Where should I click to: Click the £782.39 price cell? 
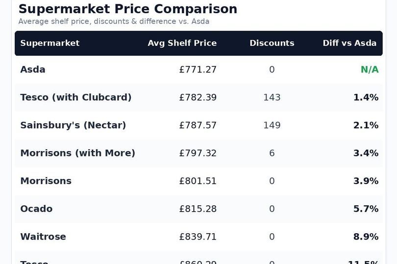point(198,97)
